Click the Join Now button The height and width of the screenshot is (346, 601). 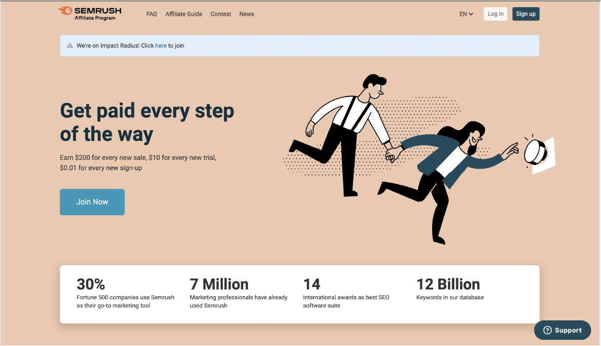[92, 202]
